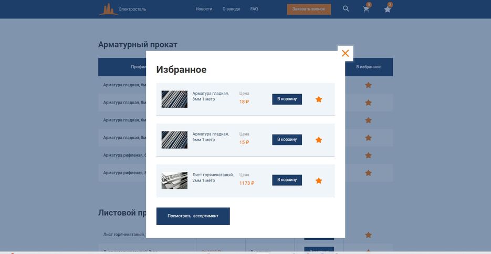The height and width of the screenshot is (254, 491).
Task: Open the shopping cart icon in header
Action: coord(366,9)
